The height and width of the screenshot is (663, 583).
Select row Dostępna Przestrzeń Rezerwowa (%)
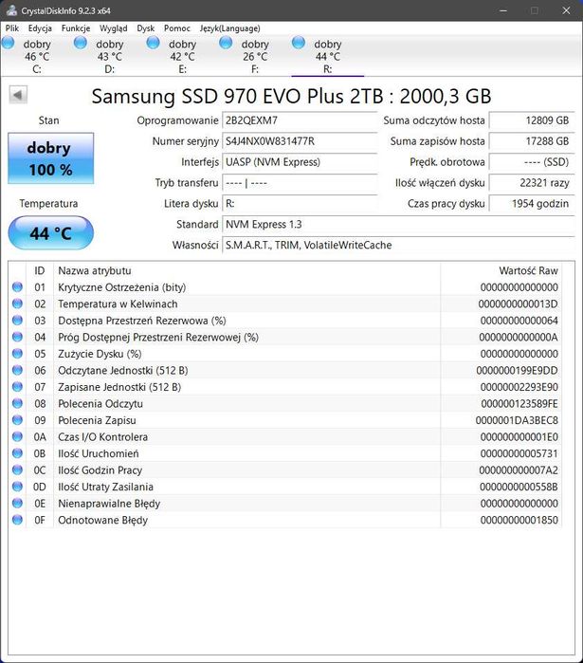click(285, 321)
